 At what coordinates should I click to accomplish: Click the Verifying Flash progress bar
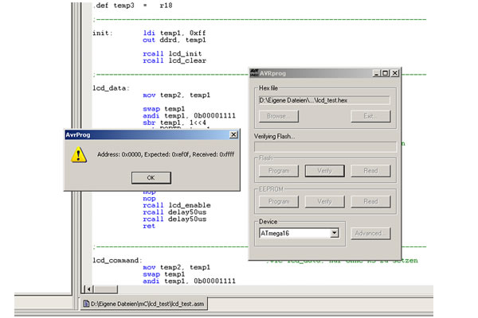tap(325, 146)
